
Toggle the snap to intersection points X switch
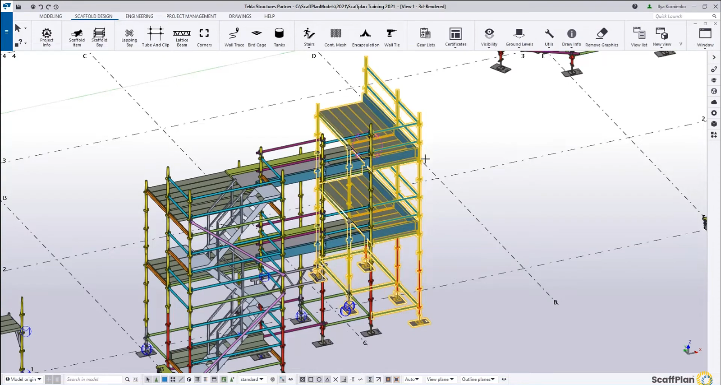pos(335,380)
